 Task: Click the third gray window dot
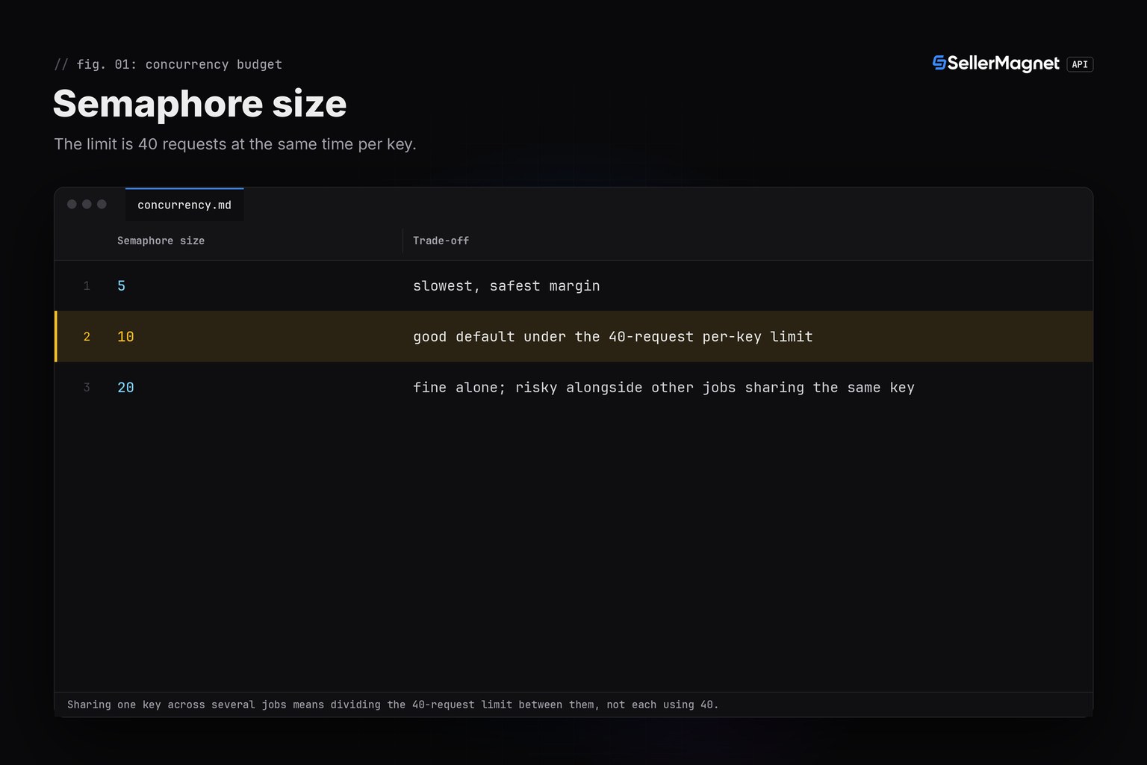point(102,204)
